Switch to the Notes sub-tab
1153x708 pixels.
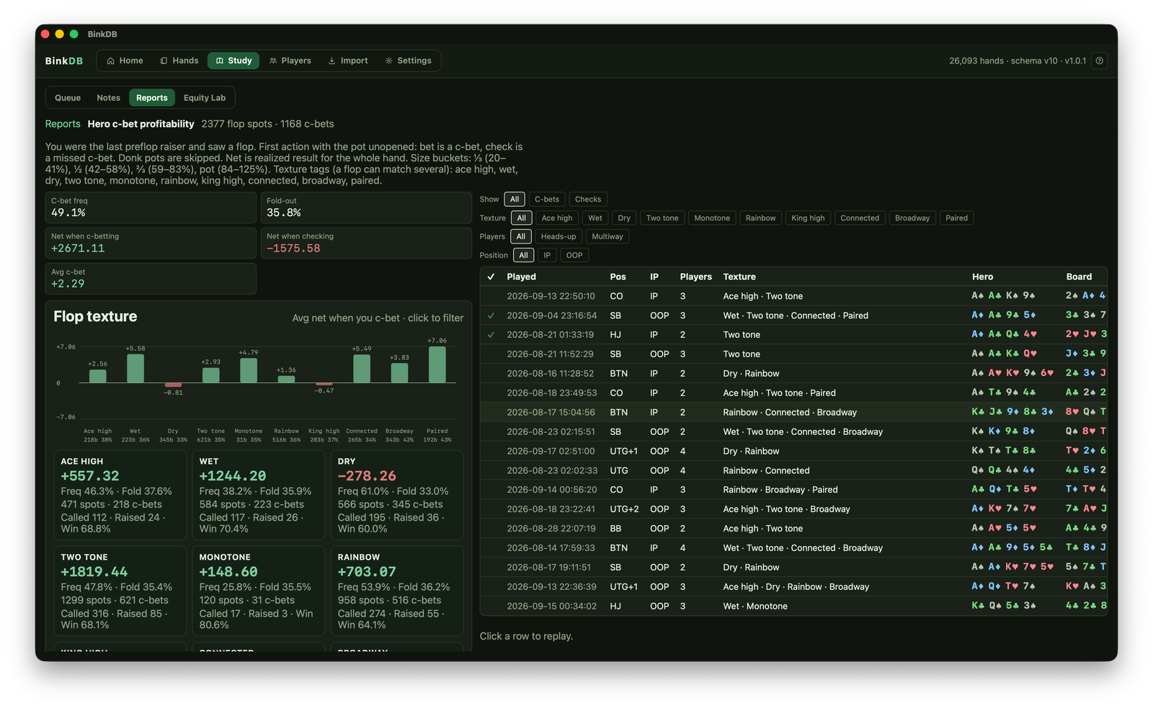[x=109, y=98]
